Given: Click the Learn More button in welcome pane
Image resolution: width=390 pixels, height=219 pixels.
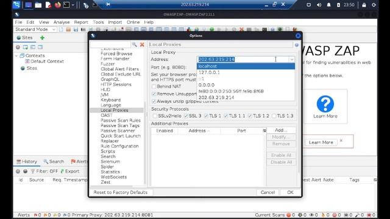Looking at the screenshot, I should [x=321, y=142].
